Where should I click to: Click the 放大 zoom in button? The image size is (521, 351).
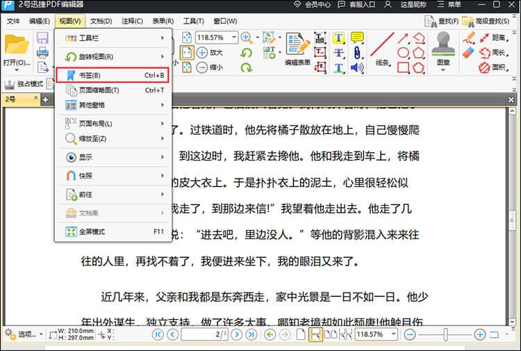pos(210,52)
